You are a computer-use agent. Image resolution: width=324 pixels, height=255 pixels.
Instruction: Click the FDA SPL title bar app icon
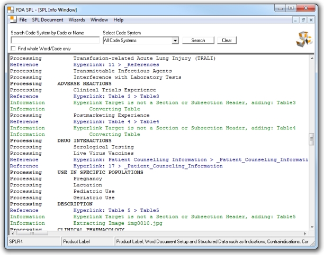tap(11, 10)
